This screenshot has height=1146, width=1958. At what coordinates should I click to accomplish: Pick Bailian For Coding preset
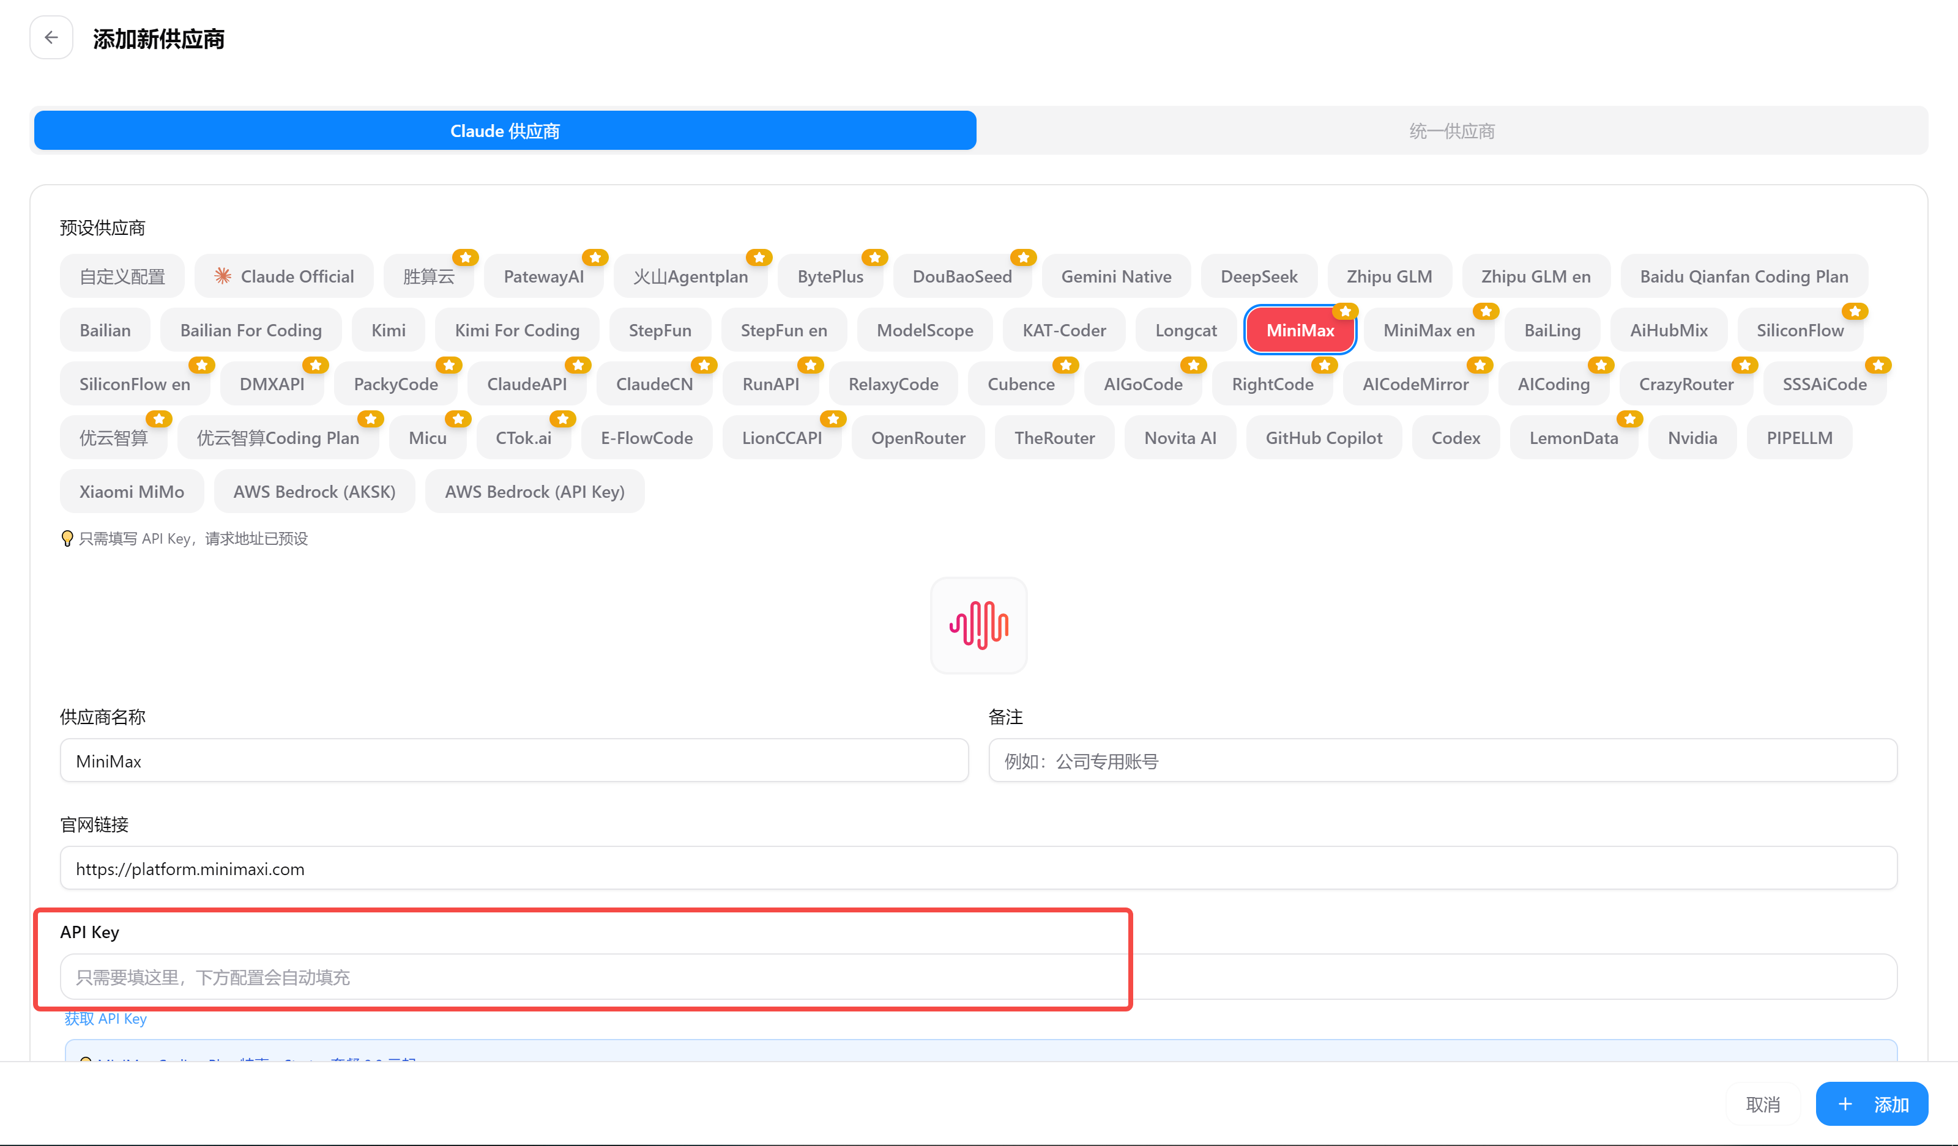pyautogui.click(x=251, y=330)
